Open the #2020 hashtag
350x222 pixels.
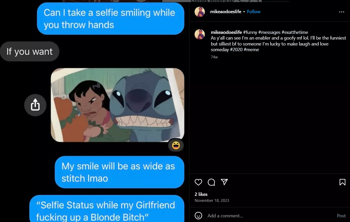pyautogui.click(x=236, y=50)
